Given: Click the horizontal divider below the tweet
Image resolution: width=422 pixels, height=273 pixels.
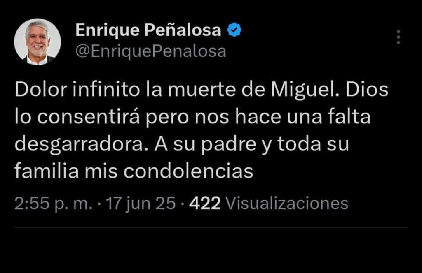Looking at the screenshot, I should pyautogui.click(x=211, y=228).
